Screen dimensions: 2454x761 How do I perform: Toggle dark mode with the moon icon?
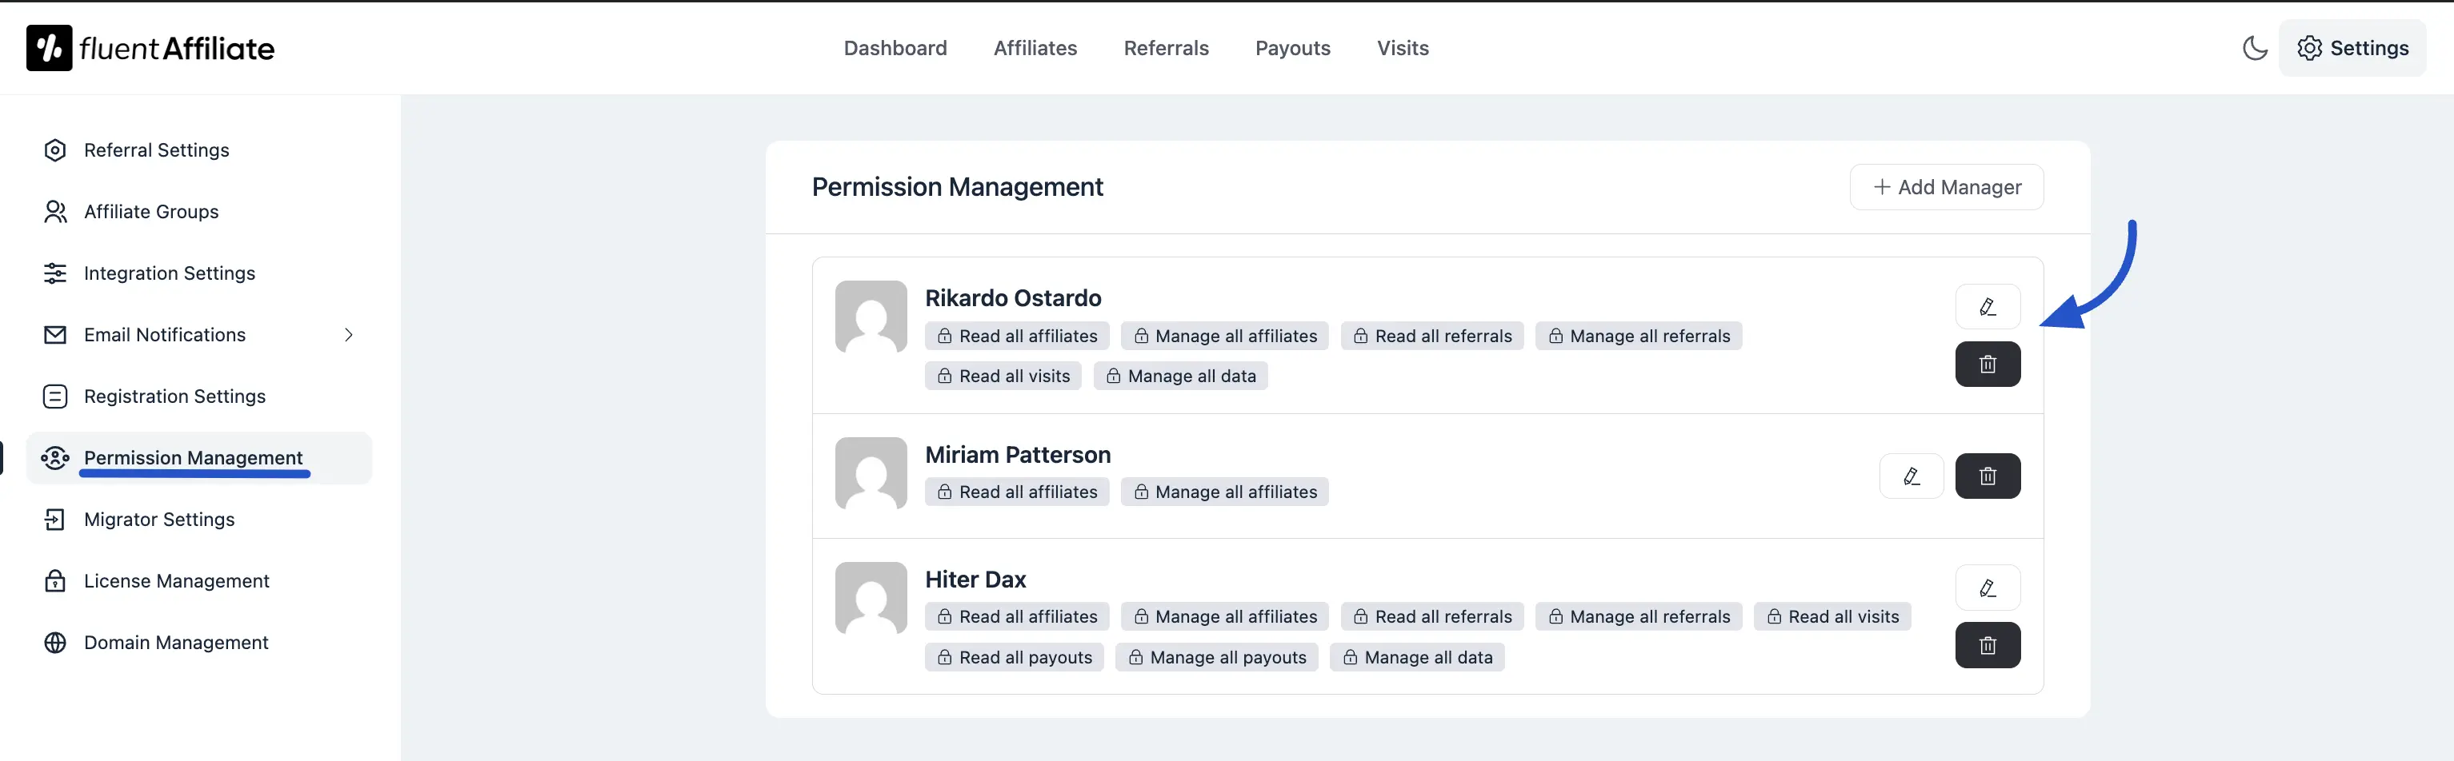coord(2254,48)
